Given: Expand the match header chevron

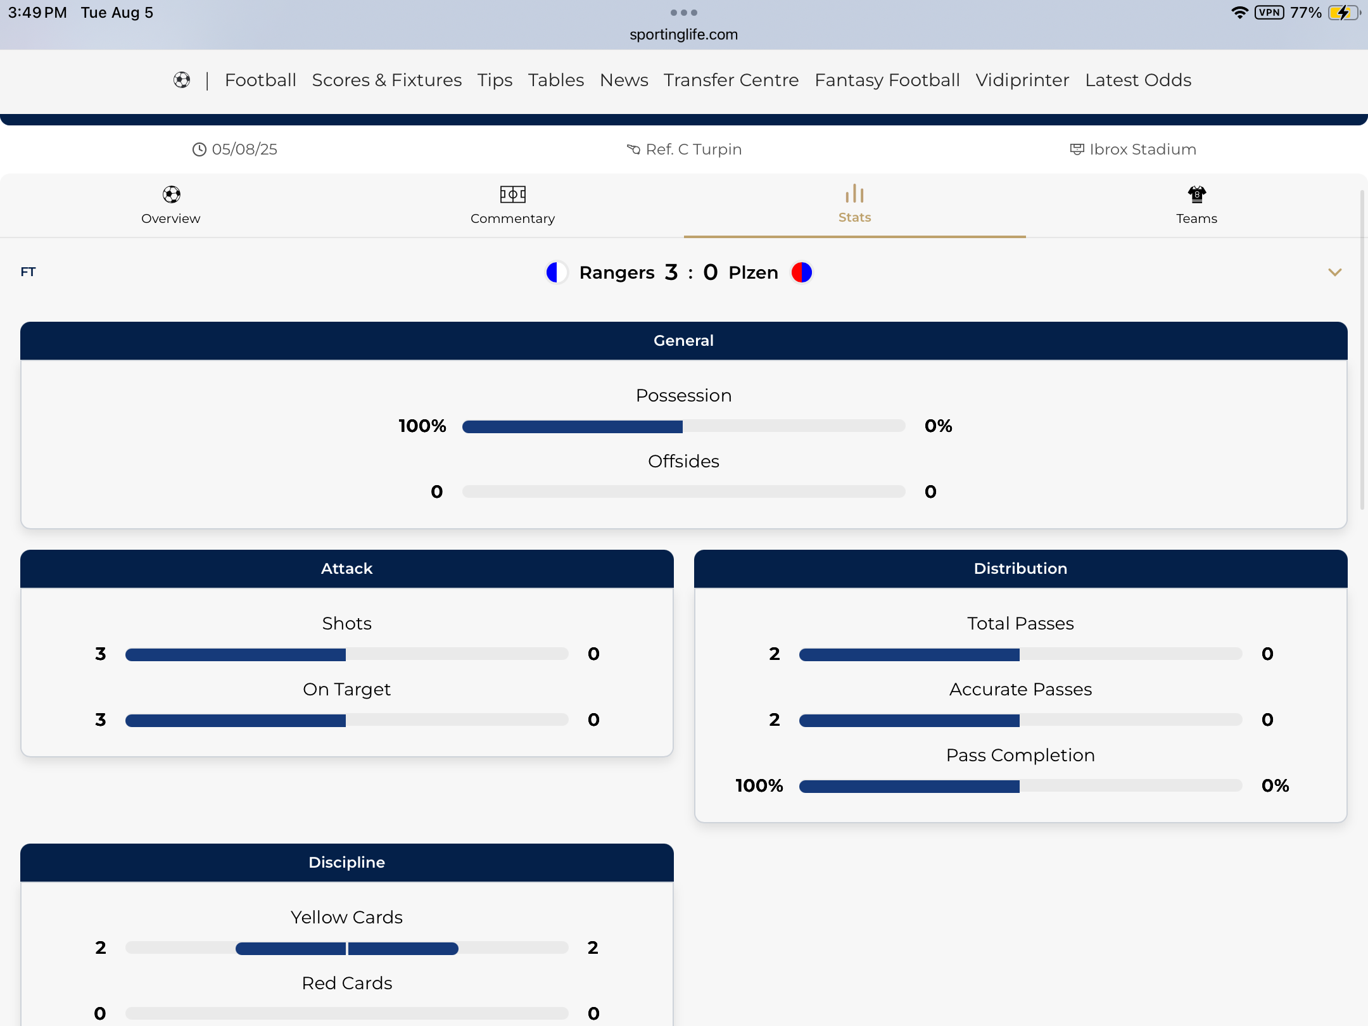Looking at the screenshot, I should pyautogui.click(x=1335, y=272).
